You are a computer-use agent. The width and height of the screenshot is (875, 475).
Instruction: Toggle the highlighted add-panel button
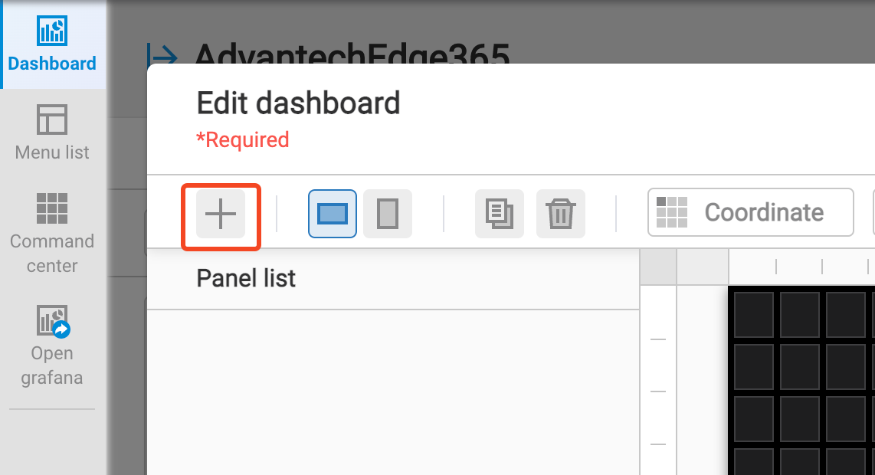(221, 213)
